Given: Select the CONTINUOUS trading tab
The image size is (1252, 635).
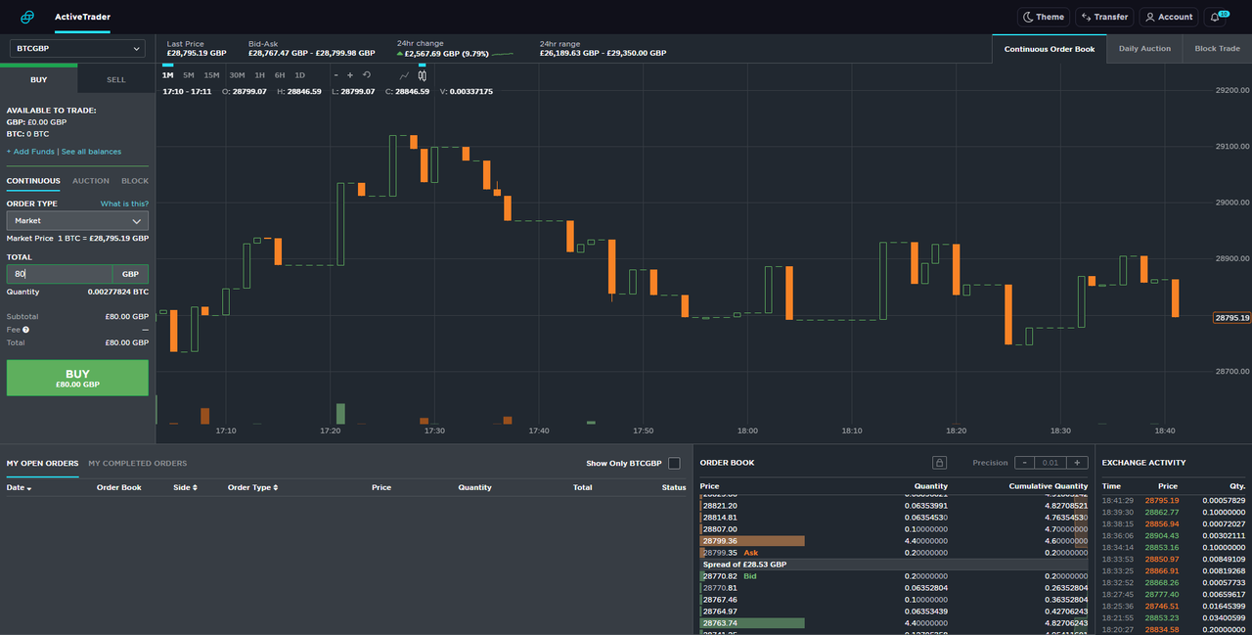Looking at the screenshot, I should 33,181.
